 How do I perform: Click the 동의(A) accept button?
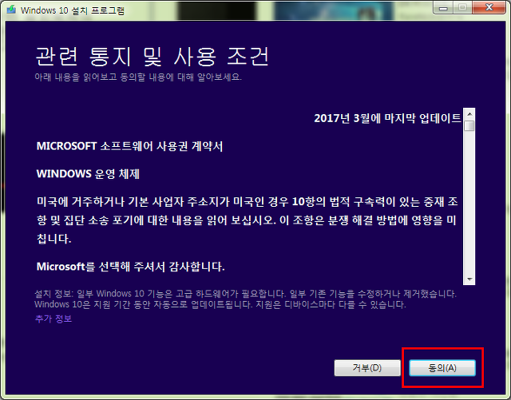[x=442, y=368]
